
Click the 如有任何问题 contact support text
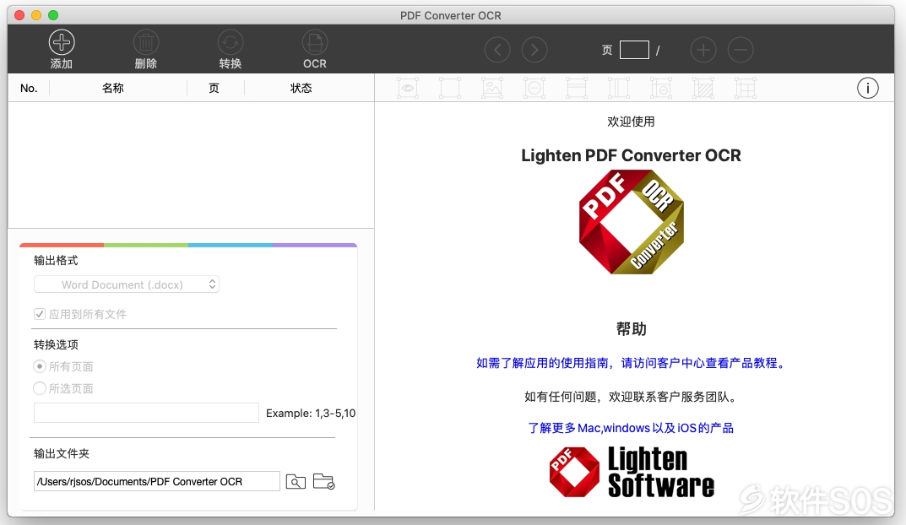coord(631,397)
